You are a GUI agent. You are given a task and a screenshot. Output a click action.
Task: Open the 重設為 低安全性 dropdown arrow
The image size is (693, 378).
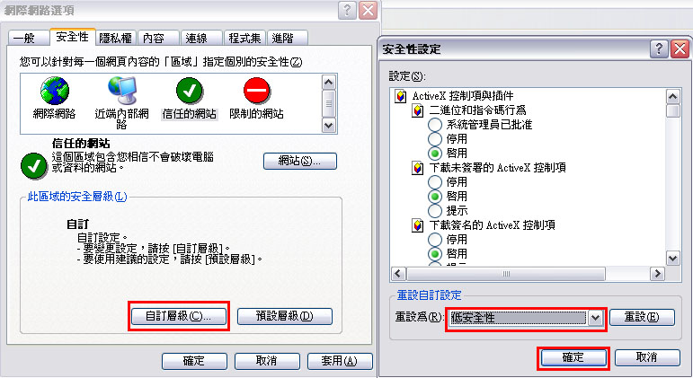[x=596, y=318]
